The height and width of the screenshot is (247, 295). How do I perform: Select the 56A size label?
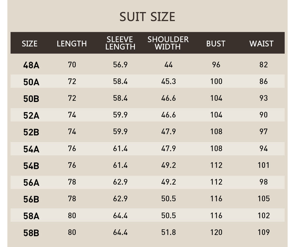point(31,183)
